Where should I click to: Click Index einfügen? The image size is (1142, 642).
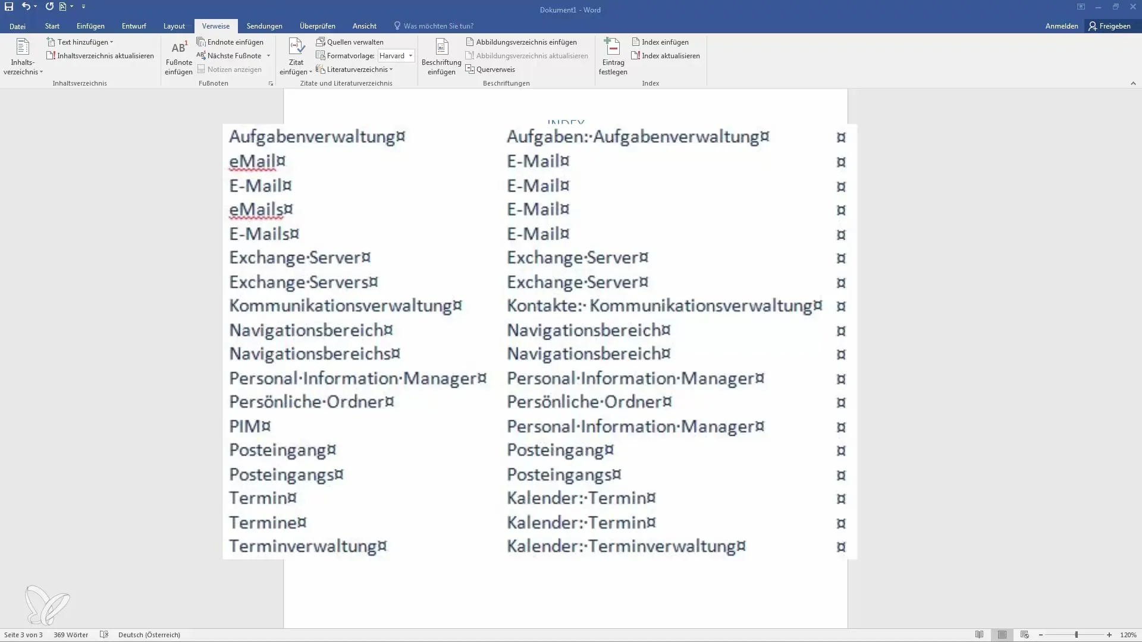tap(660, 42)
